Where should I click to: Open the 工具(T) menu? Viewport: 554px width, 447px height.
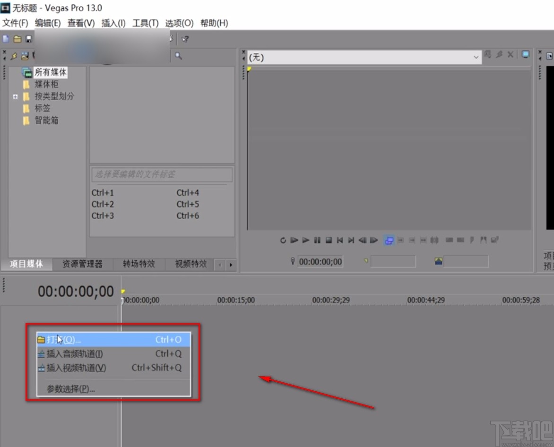click(x=145, y=23)
